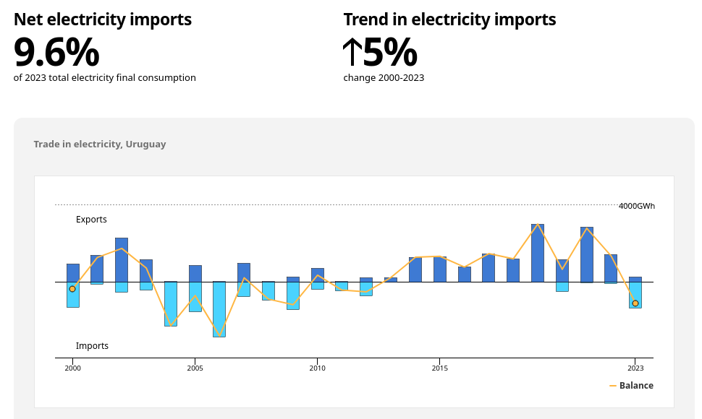Viewport: 702px width, 419px height.
Task: Click the 2005 x-axis year label
Action: [x=195, y=368]
